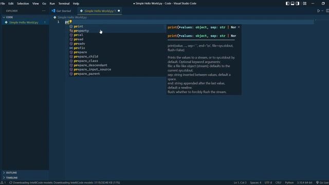Open the Selection menu
The image size is (329, 185).
point(23,4)
